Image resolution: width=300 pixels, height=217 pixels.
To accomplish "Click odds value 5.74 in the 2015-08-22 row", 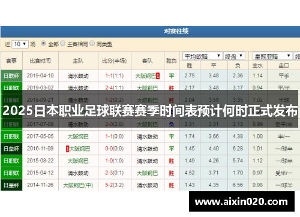I will (238, 161).
